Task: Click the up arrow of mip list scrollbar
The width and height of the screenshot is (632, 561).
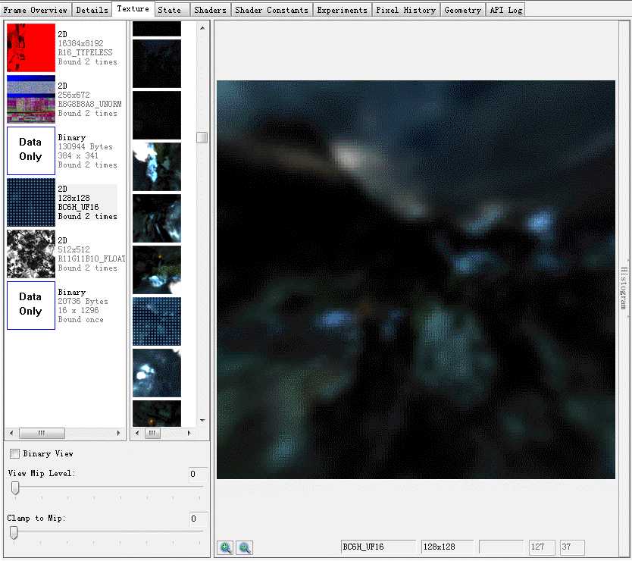Action: tap(202, 28)
